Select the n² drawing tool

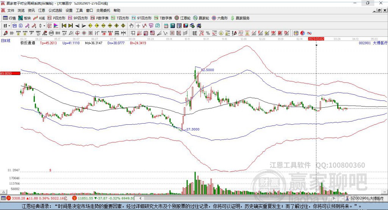point(64,33)
